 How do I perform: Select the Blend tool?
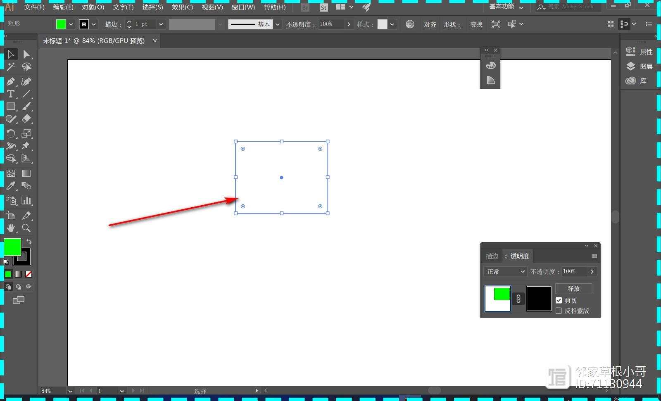[x=26, y=185]
